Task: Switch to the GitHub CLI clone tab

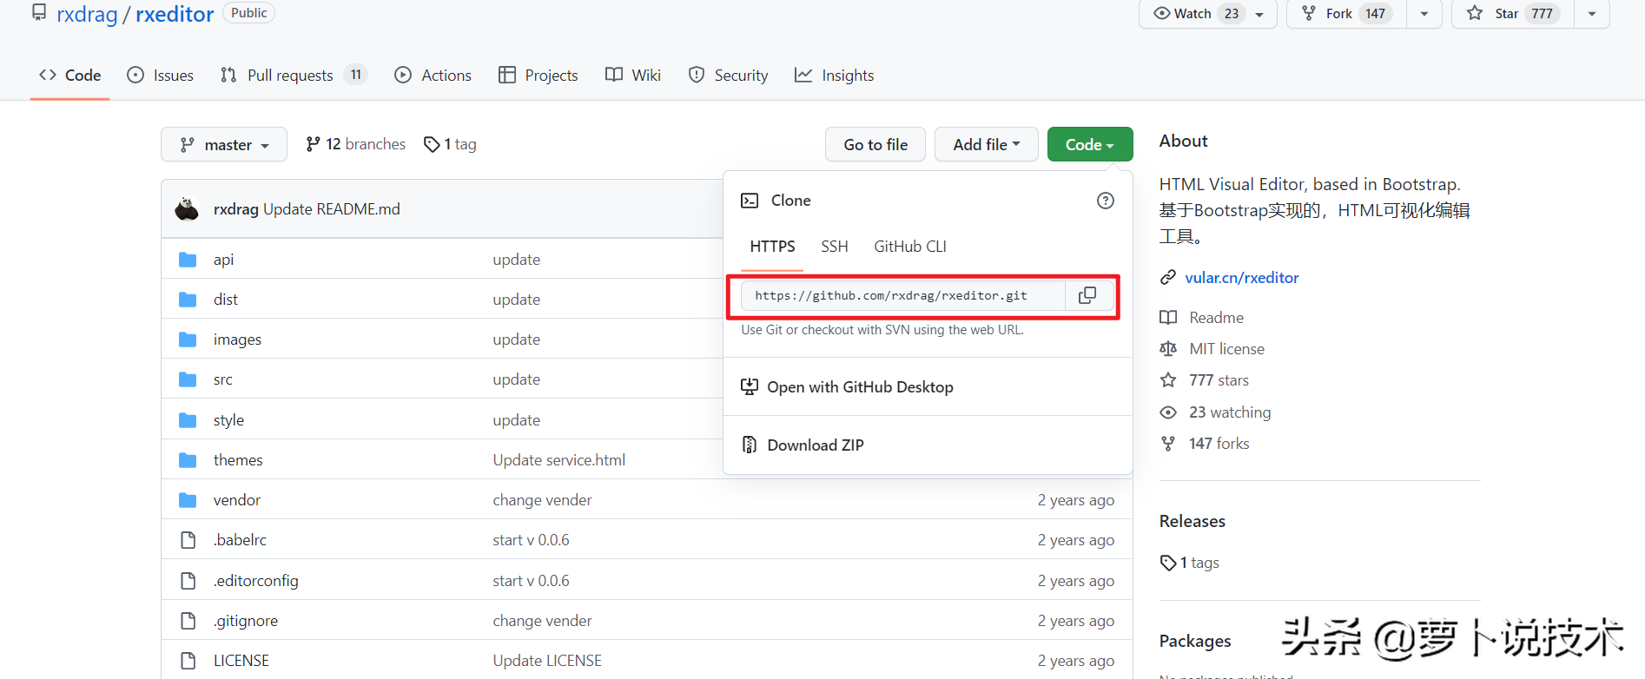Action: point(910,247)
